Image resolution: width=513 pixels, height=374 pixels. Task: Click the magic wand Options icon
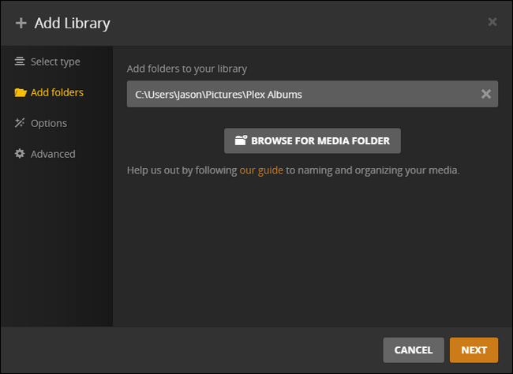click(x=20, y=123)
